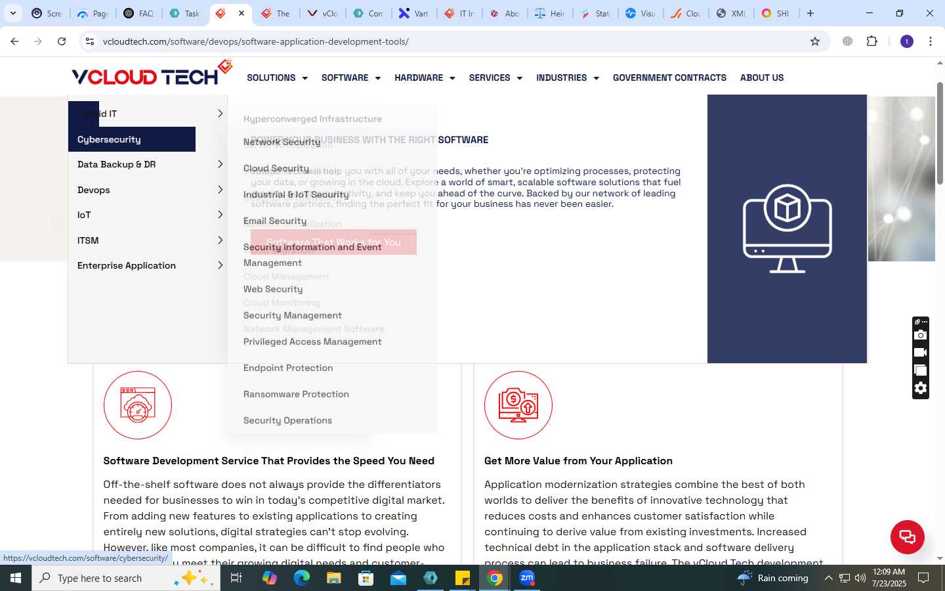The height and width of the screenshot is (591, 945).
Task: Expand the Devops submenu arrow
Action: click(x=220, y=190)
